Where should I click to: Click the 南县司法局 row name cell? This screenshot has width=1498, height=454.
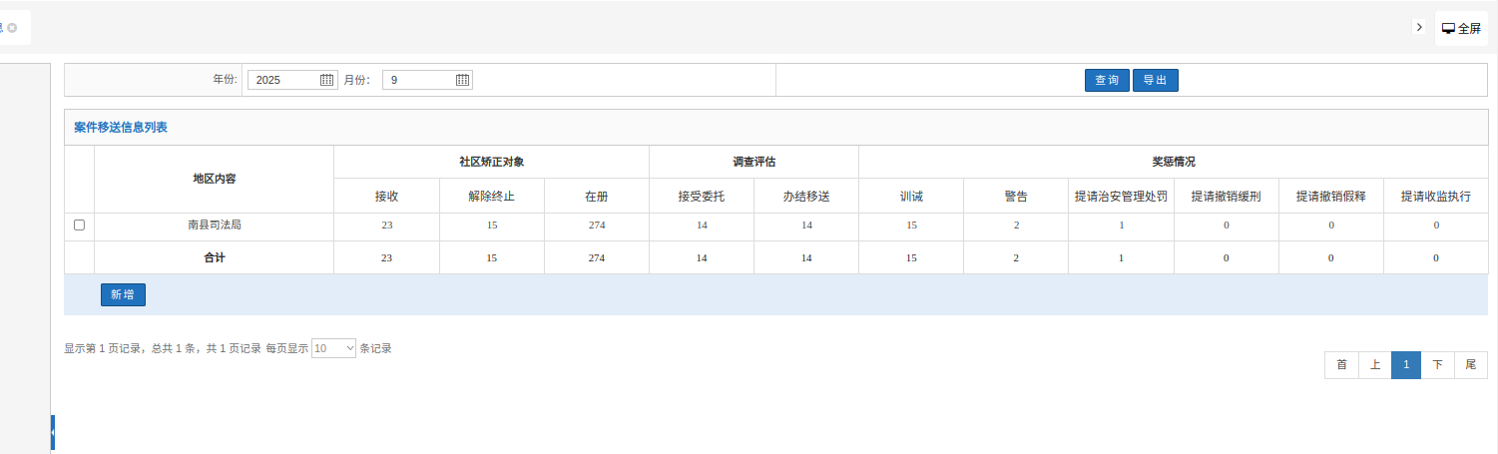[x=214, y=226]
